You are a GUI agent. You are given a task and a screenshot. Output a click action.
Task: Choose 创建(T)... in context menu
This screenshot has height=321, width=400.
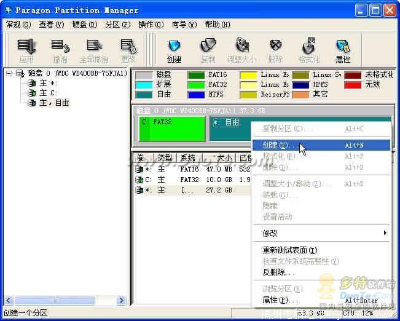click(x=321, y=145)
